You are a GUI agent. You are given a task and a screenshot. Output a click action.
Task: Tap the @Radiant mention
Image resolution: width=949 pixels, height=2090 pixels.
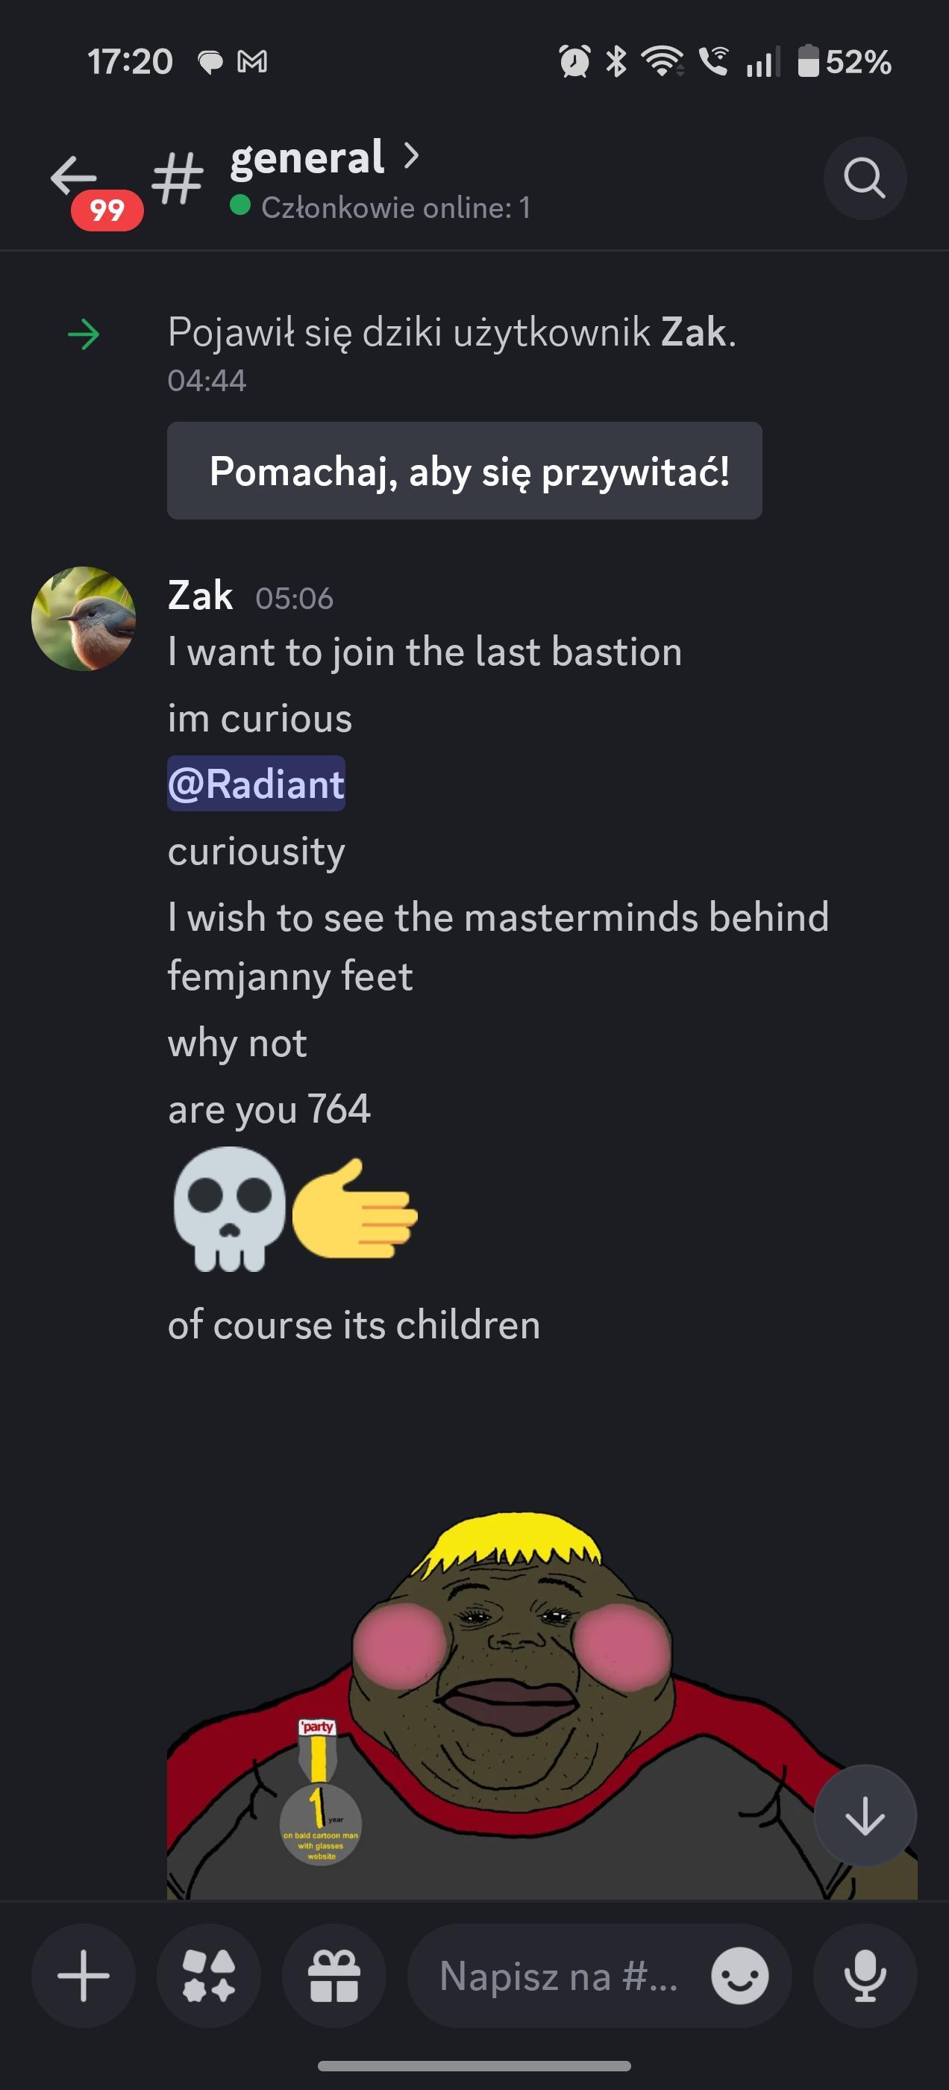coord(257,784)
